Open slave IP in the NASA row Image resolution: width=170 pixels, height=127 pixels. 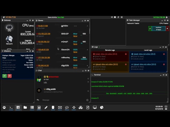(44, 42)
